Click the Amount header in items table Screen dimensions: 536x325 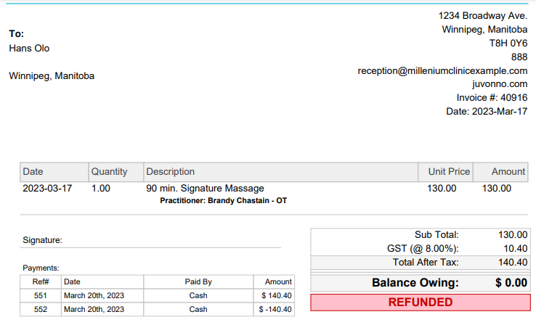(x=508, y=172)
